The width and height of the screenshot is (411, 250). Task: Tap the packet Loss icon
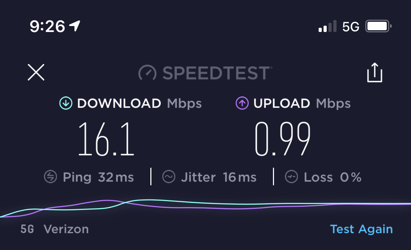pyautogui.click(x=291, y=177)
